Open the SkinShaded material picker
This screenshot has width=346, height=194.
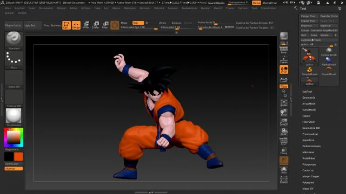14,117
